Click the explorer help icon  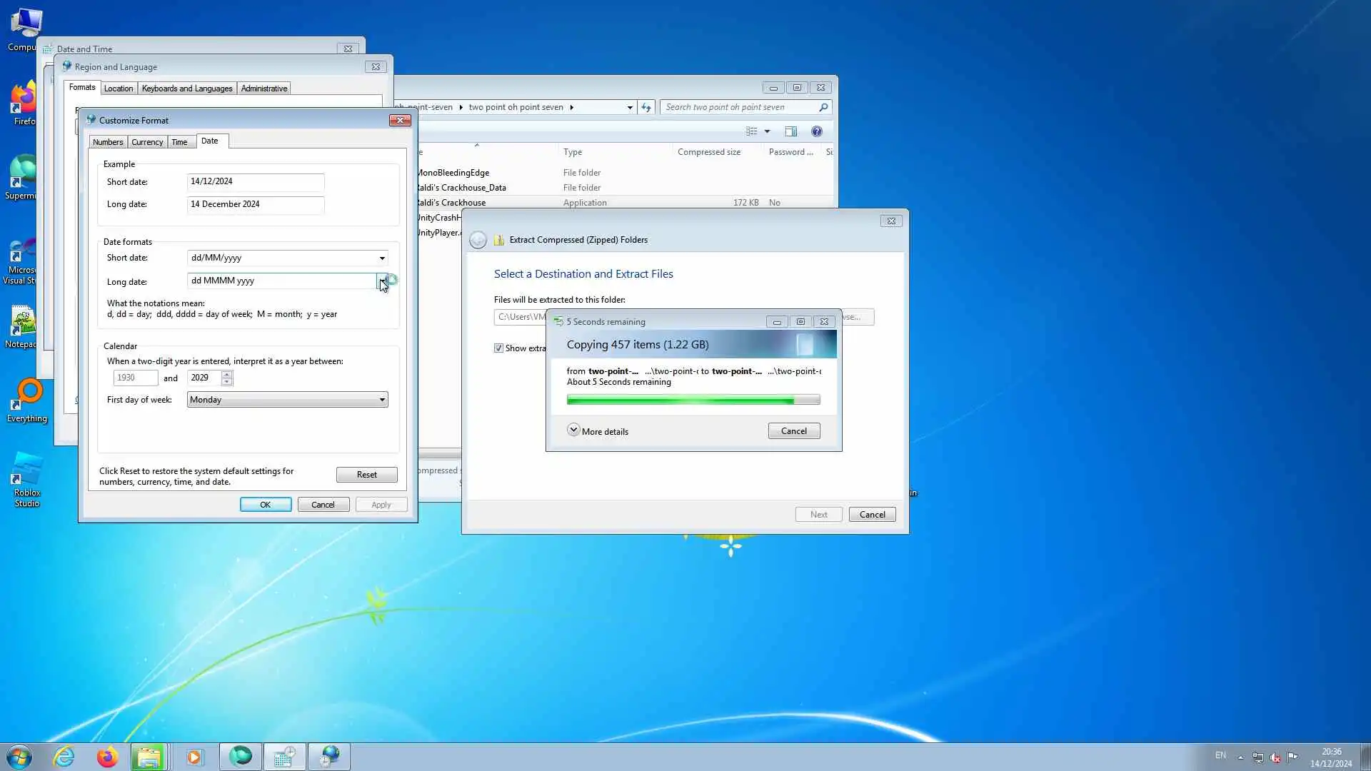tap(816, 131)
